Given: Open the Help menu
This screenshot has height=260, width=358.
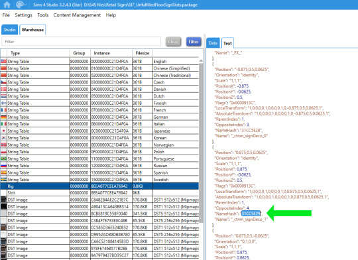Looking at the screenshot, I should [111, 15].
